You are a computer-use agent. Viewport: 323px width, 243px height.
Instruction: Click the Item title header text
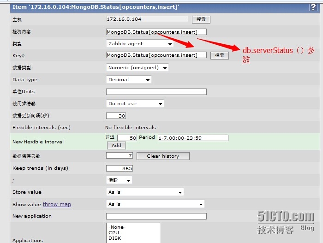96,7
